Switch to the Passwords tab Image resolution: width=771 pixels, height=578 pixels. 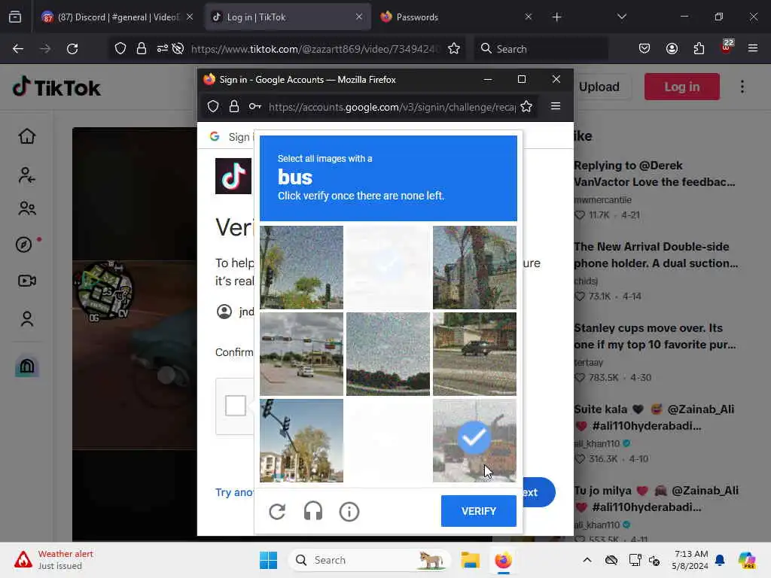(456, 17)
